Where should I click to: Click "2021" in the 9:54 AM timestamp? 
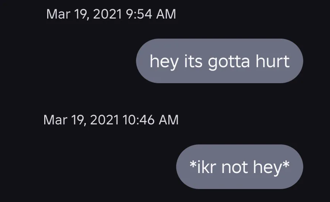106,14
